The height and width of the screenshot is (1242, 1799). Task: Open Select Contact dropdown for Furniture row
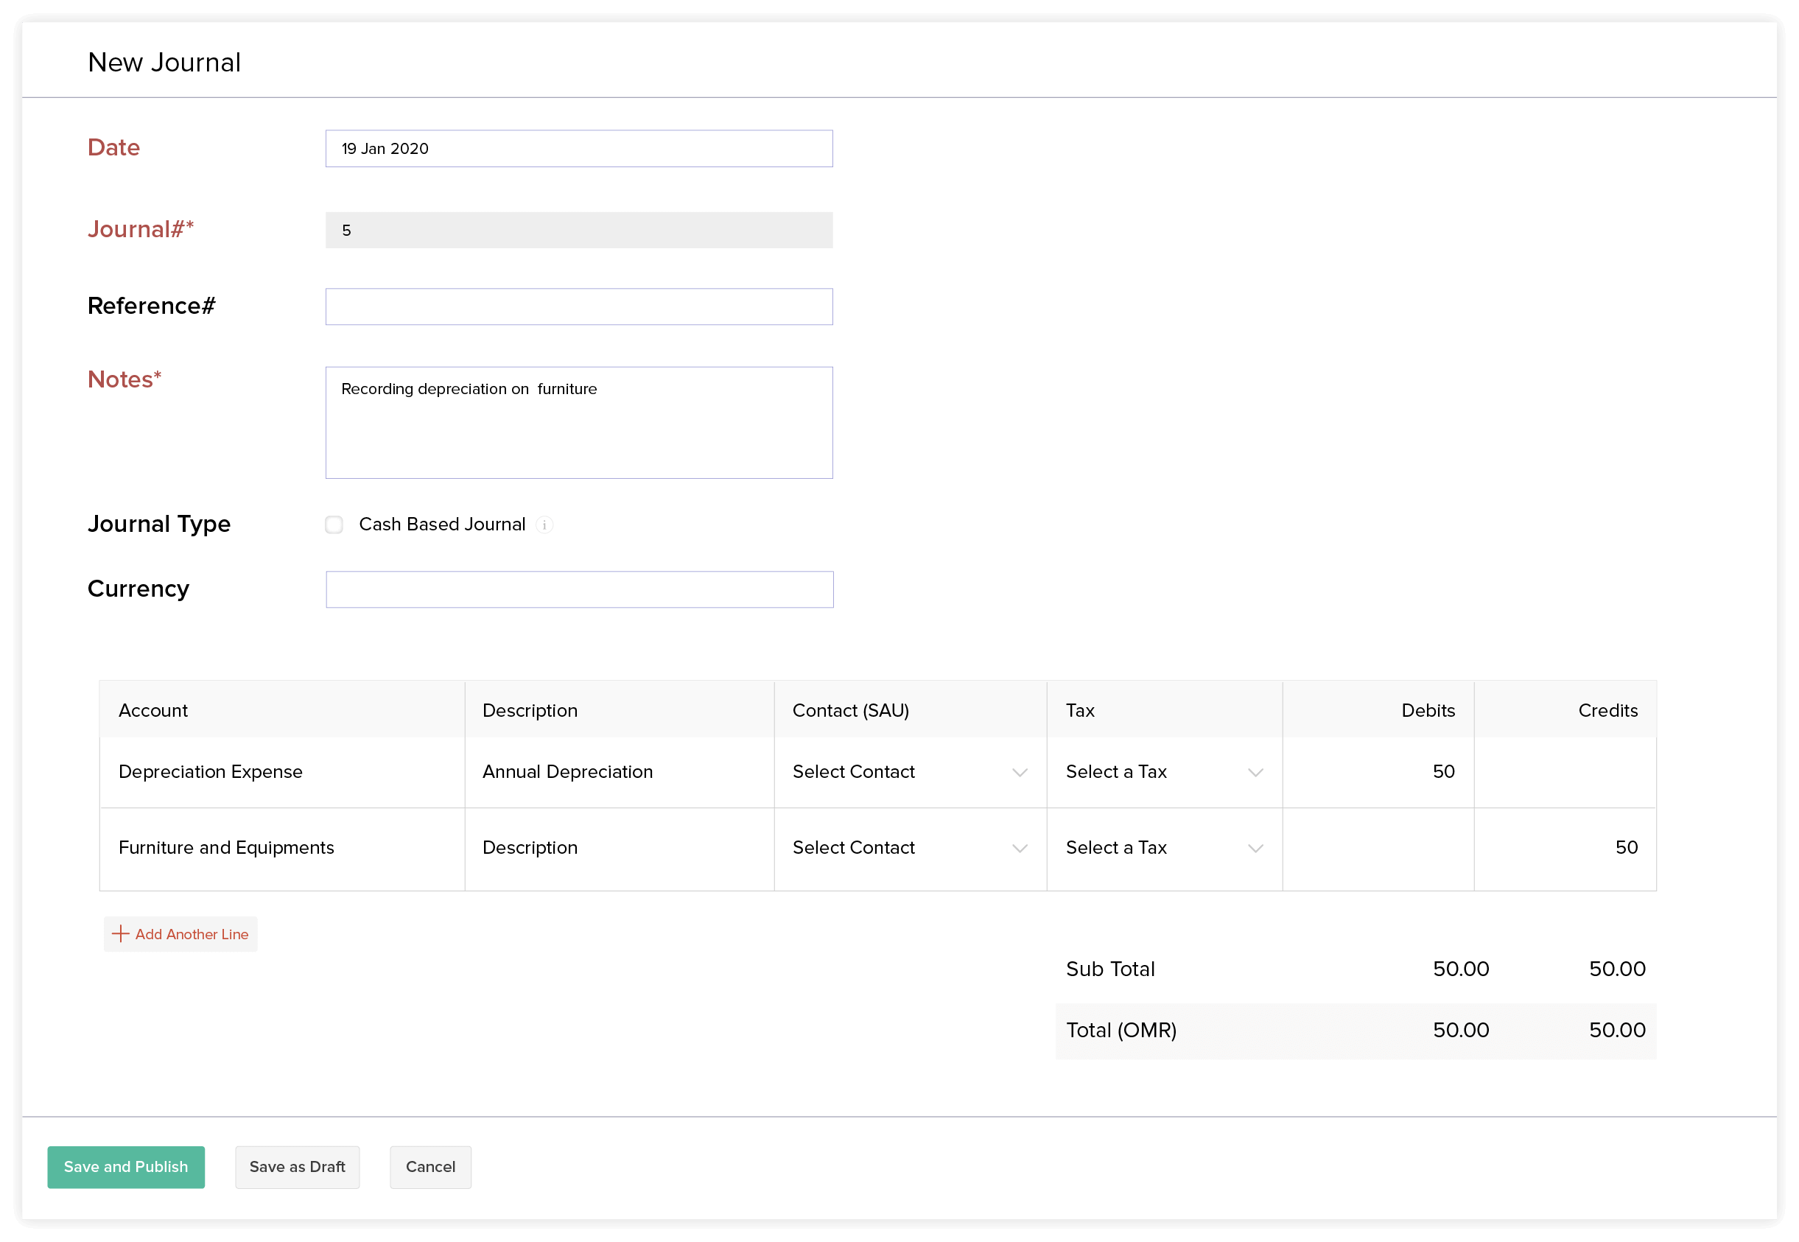coord(909,847)
